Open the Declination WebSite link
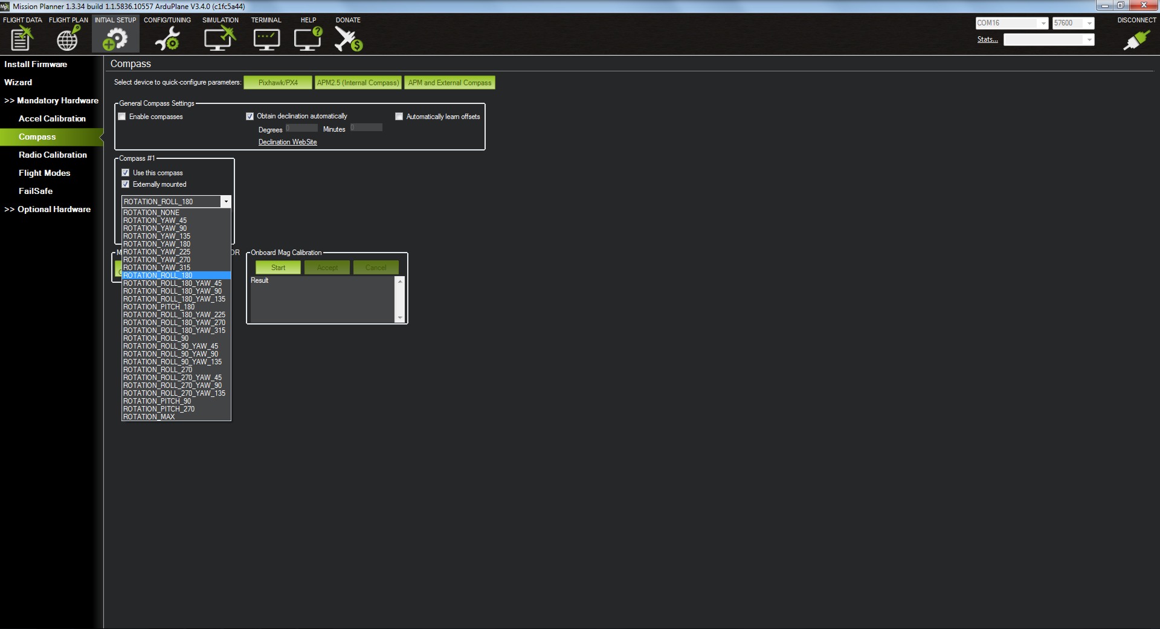Viewport: 1160px width, 629px height. (288, 142)
